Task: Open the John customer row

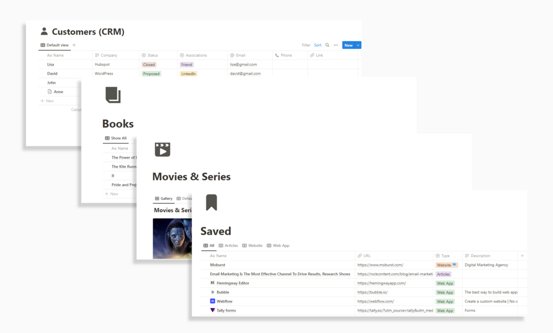Action: (52, 82)
